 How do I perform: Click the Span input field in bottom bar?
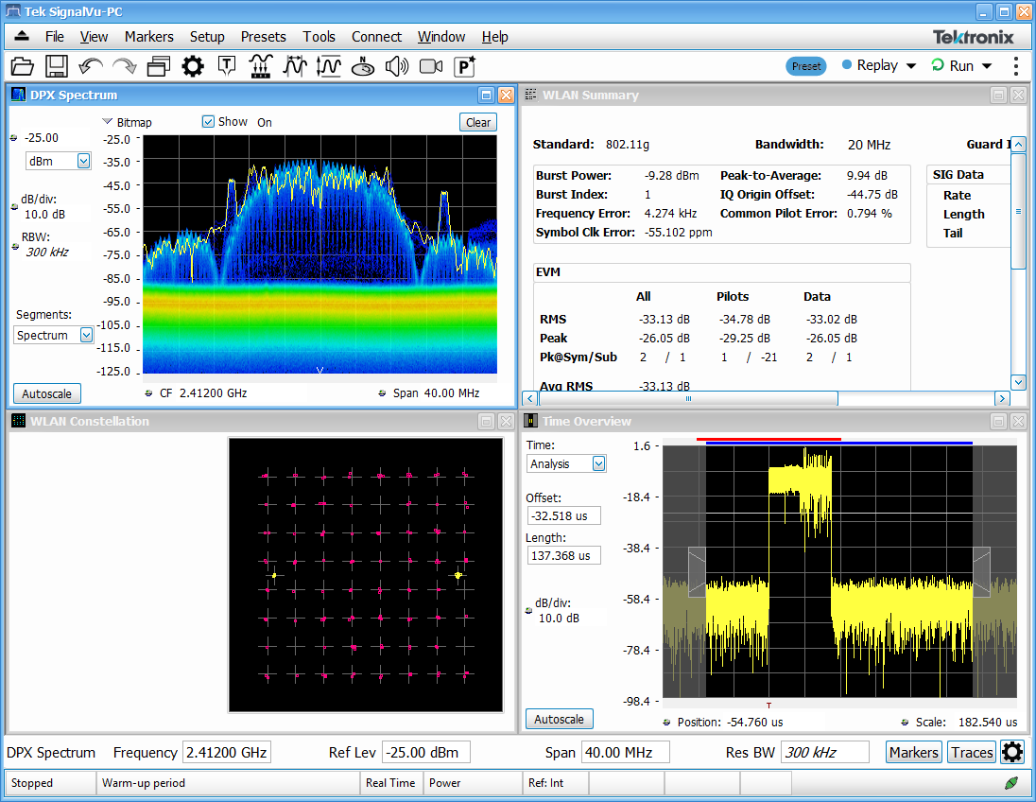point(625,753)
